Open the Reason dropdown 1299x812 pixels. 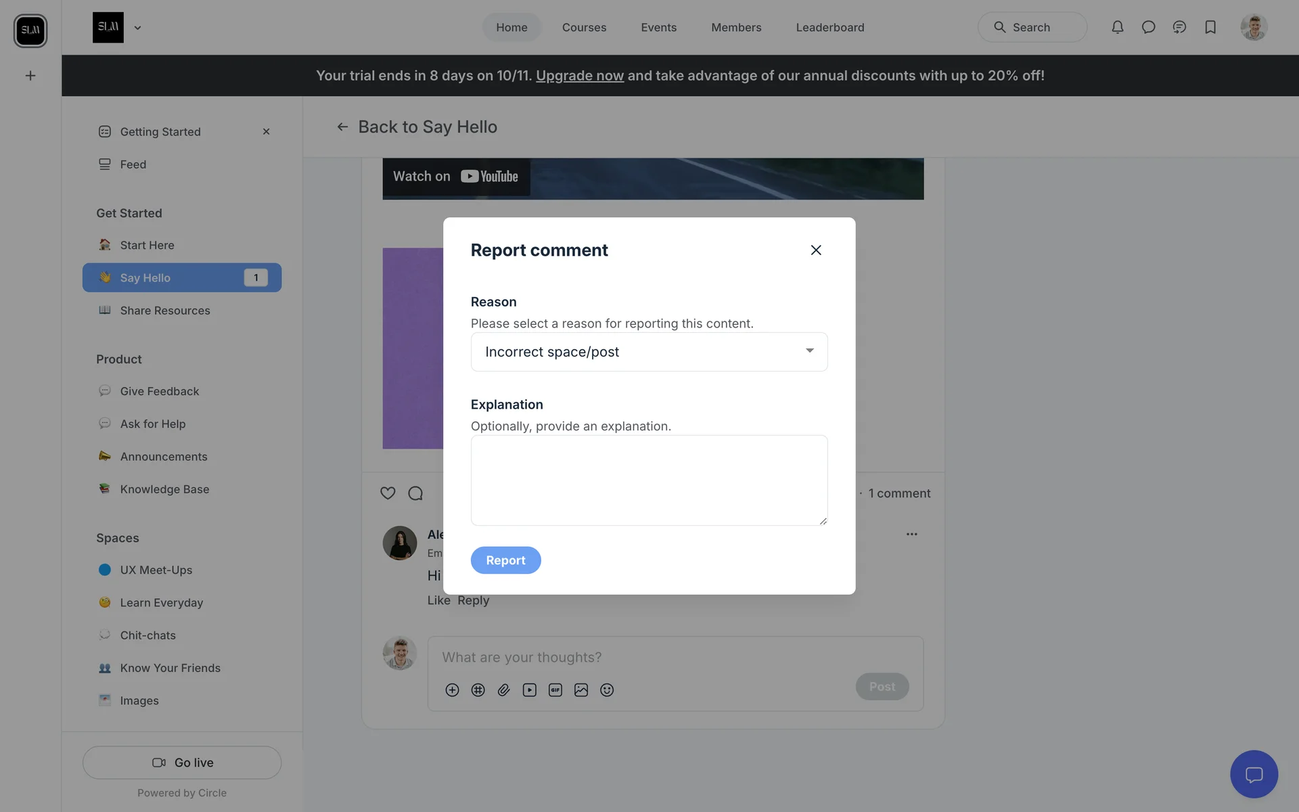[x=649, y=352]
